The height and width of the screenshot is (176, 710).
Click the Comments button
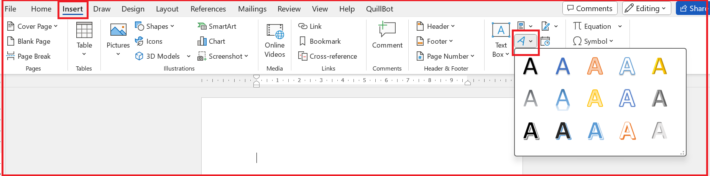590,8
